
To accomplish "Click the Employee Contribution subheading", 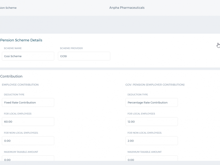I will [x=20, y=85].
